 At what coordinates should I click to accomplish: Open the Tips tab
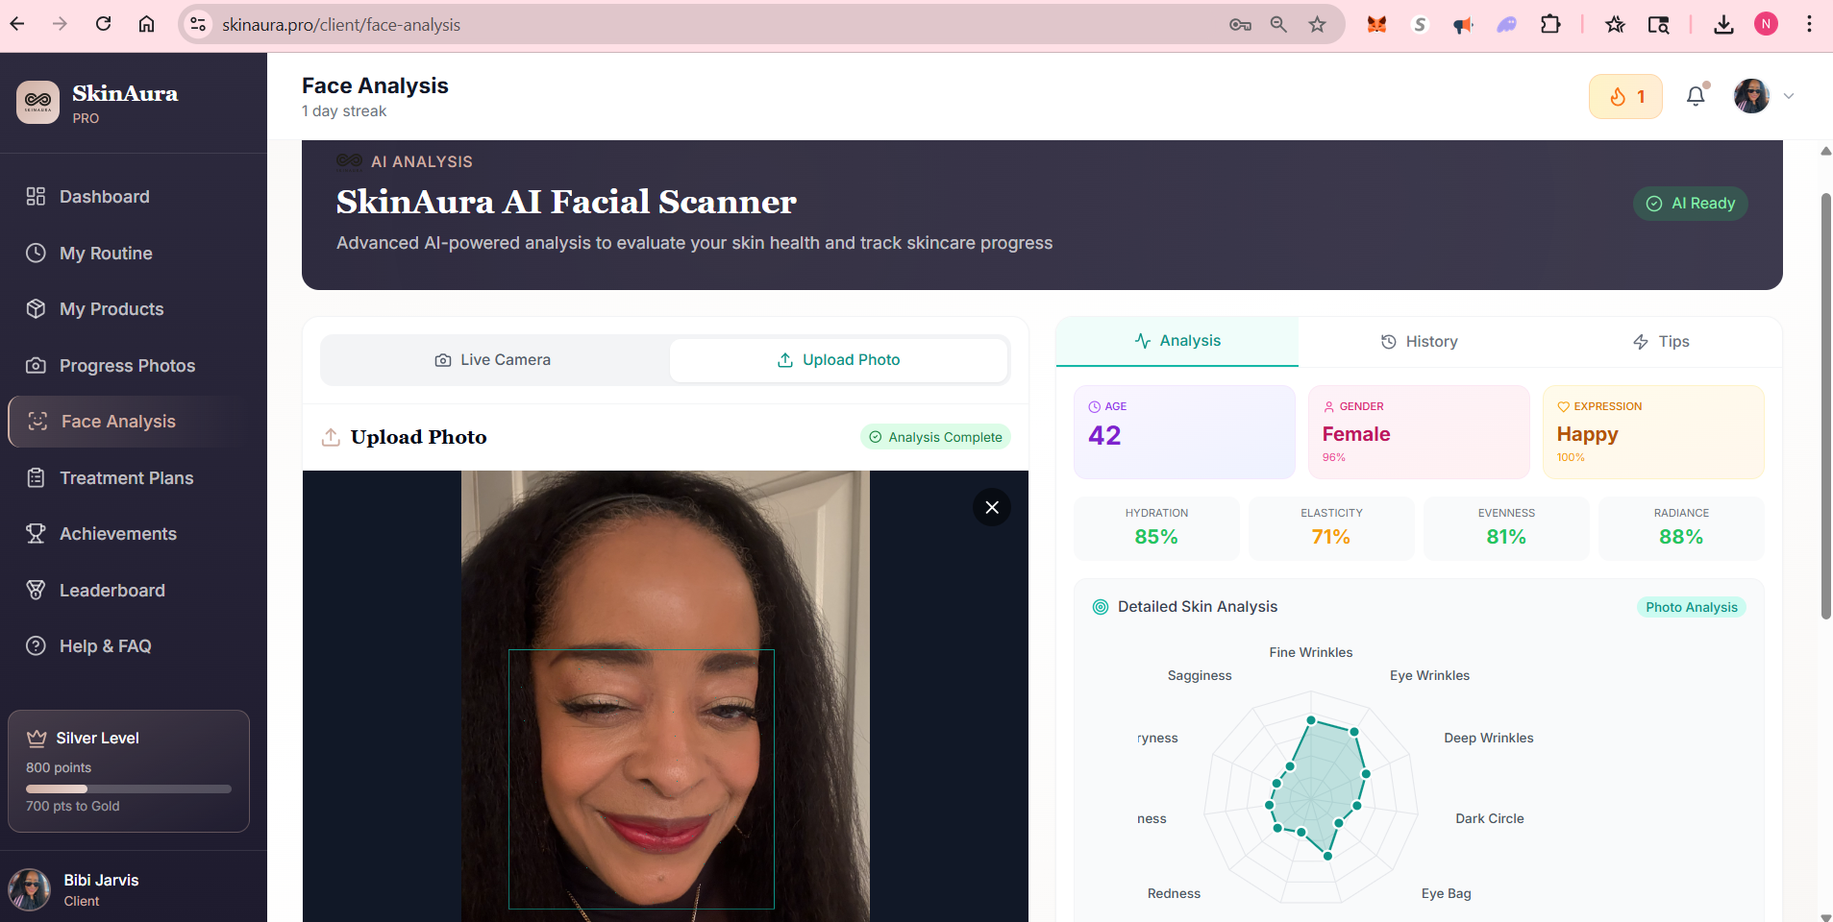point(1661,342)
